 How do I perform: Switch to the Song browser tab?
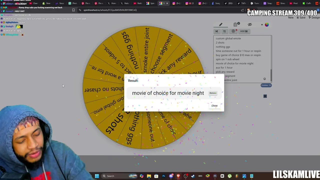[216, 3]
